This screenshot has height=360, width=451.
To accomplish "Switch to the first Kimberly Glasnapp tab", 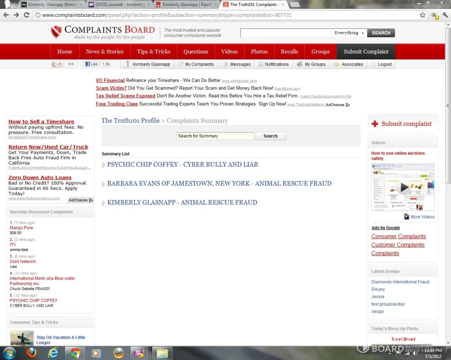I will tap(52, 5).
